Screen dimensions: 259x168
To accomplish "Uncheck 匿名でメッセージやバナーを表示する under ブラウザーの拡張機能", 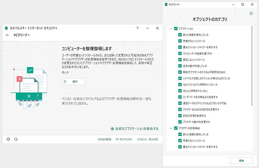I will pyautogui.click(x=180, y=147).
